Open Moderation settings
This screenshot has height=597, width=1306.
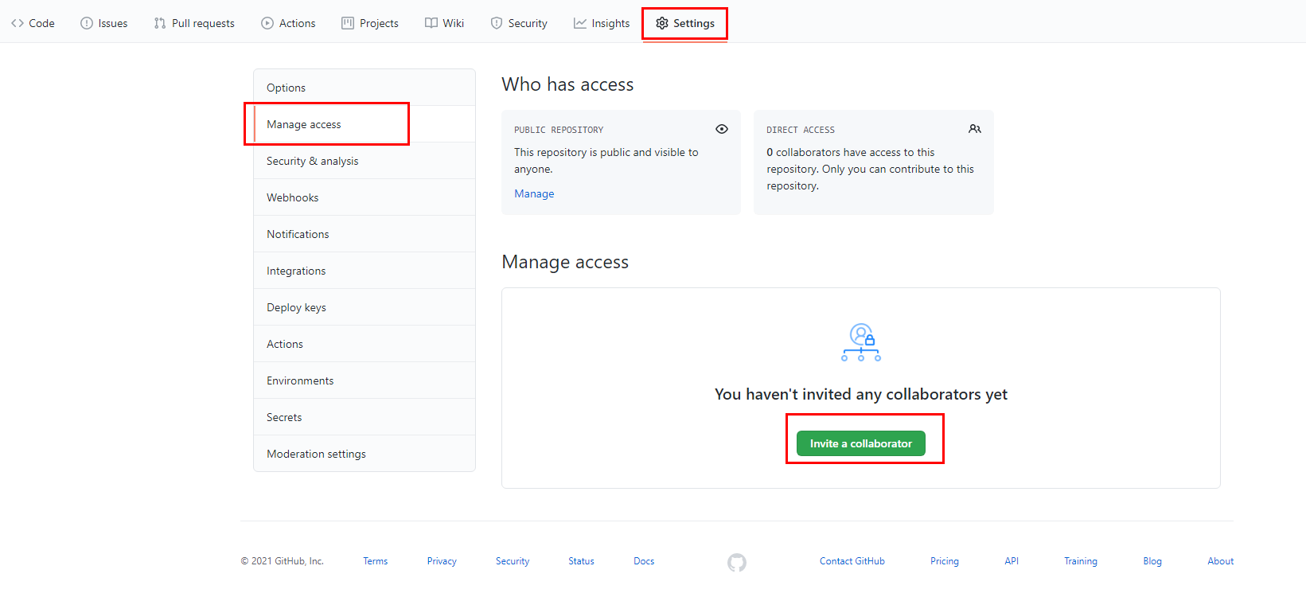(365, 454)
